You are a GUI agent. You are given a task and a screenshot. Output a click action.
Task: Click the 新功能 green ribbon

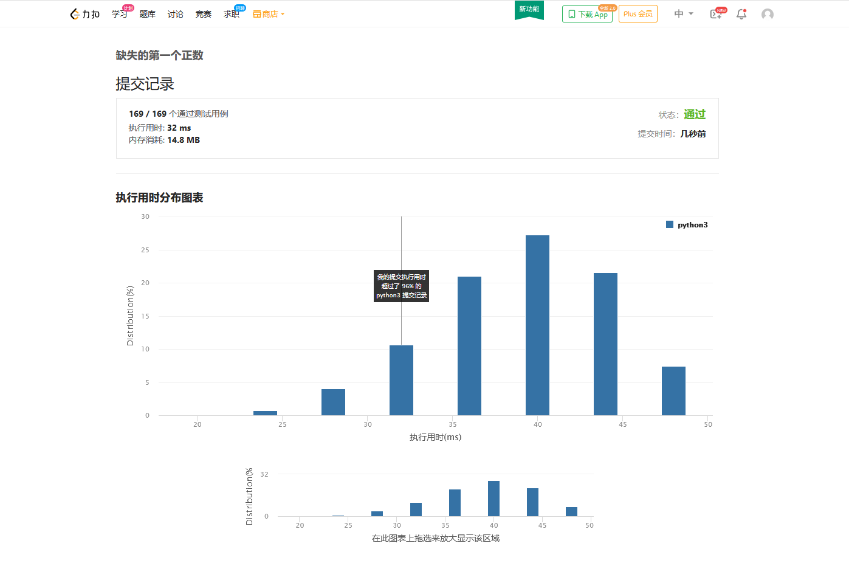pyautogui.click(x=529, y=10)
